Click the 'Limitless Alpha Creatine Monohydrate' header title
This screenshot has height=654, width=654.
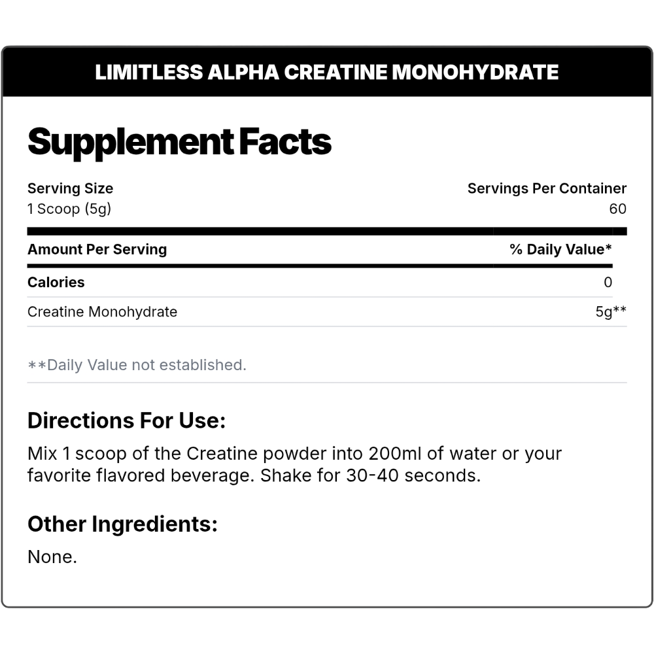coord(327,72)
